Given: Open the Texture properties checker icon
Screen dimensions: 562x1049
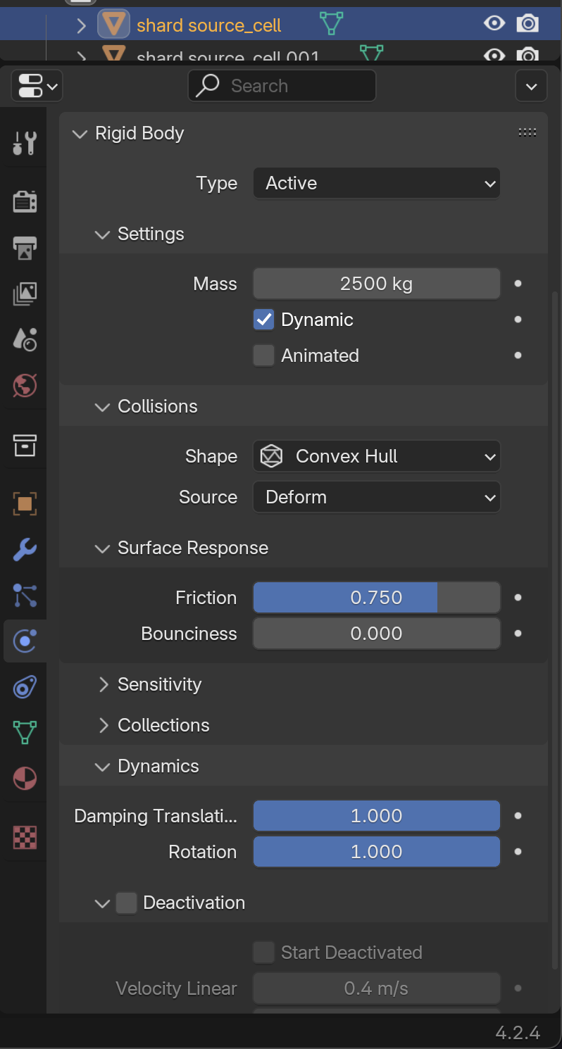Looking at the screenshot, I should point(25,837).
